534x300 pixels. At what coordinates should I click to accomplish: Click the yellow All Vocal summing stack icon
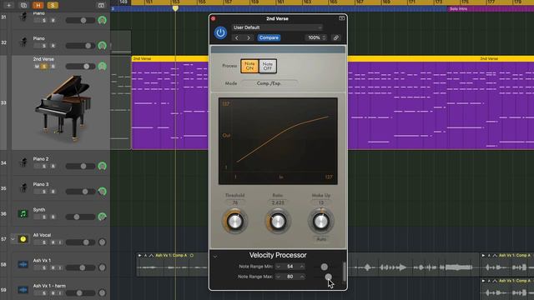[x=23, y=239]
